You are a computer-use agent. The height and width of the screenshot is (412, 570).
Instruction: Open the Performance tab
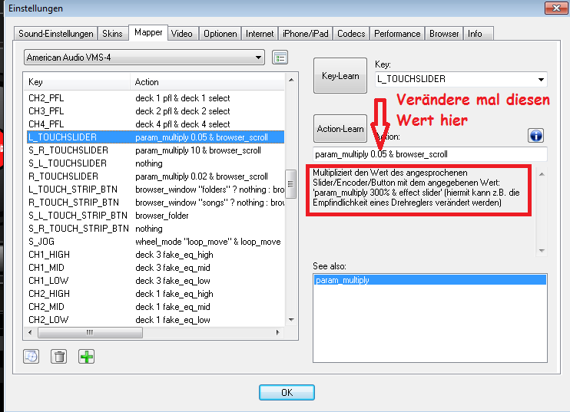point(397,34)
